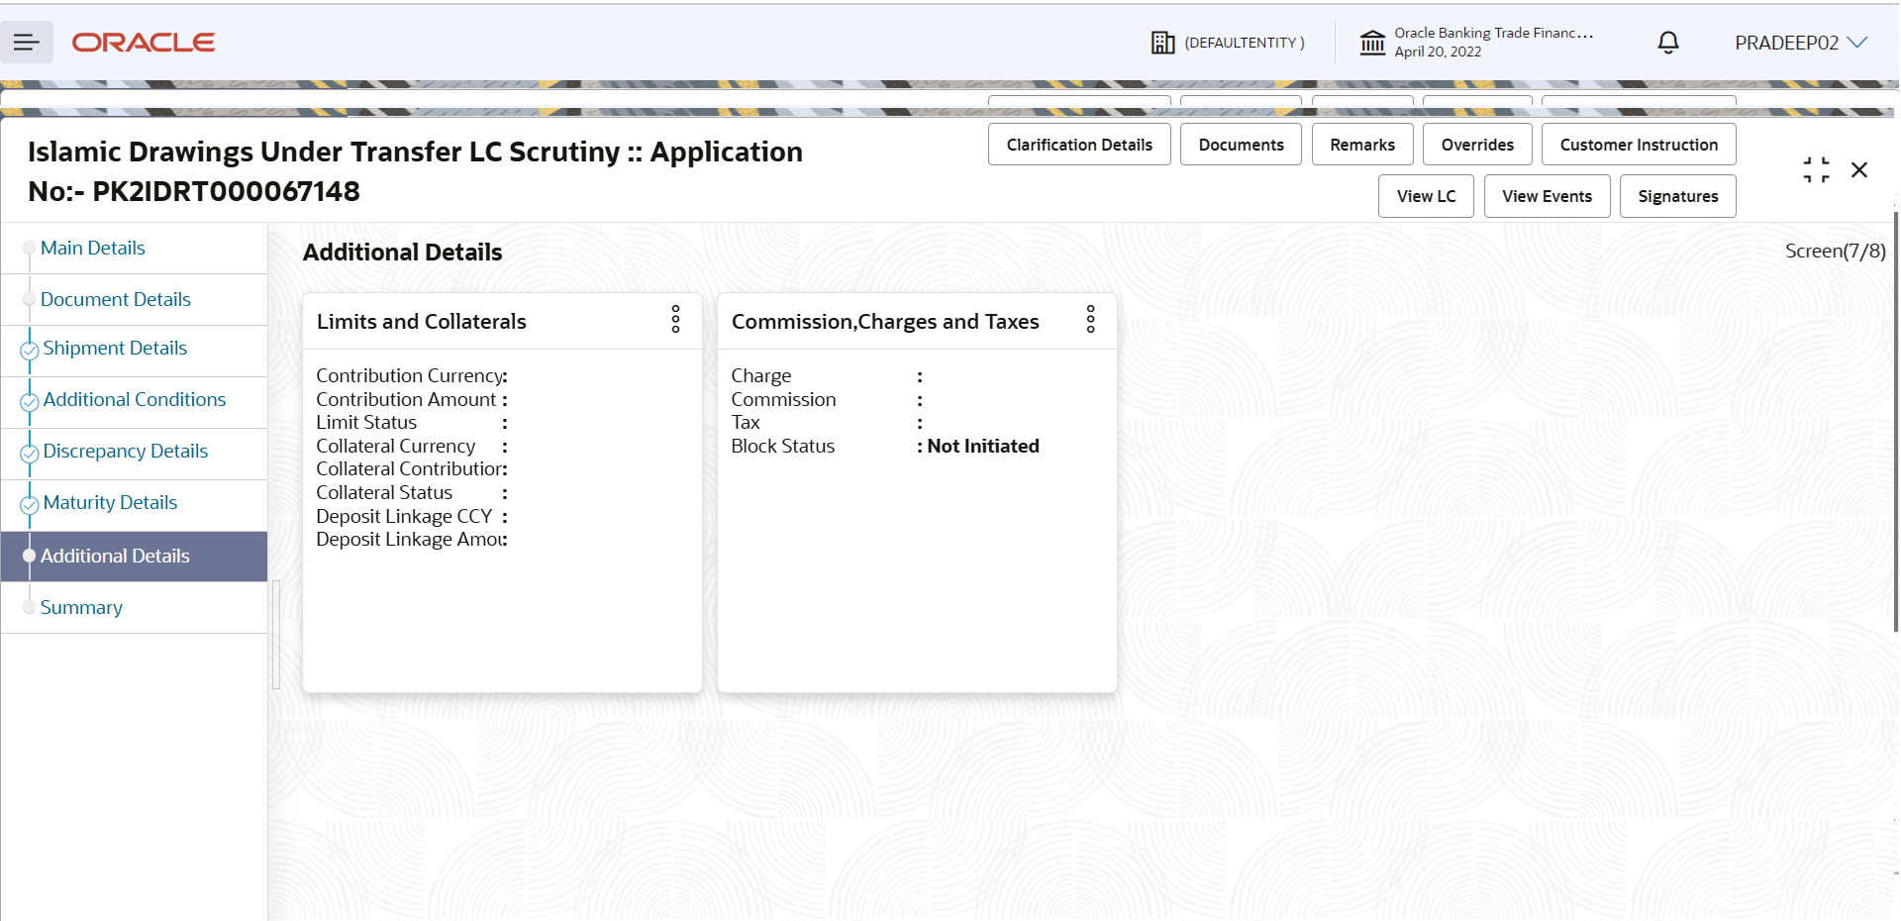Click the notification bell icon
The height and width of the screenshot is (921, 1901).
coord(1668,43)
